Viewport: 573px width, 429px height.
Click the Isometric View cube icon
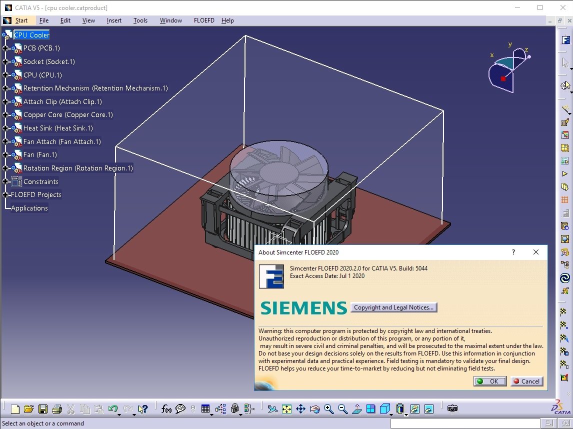384,408
